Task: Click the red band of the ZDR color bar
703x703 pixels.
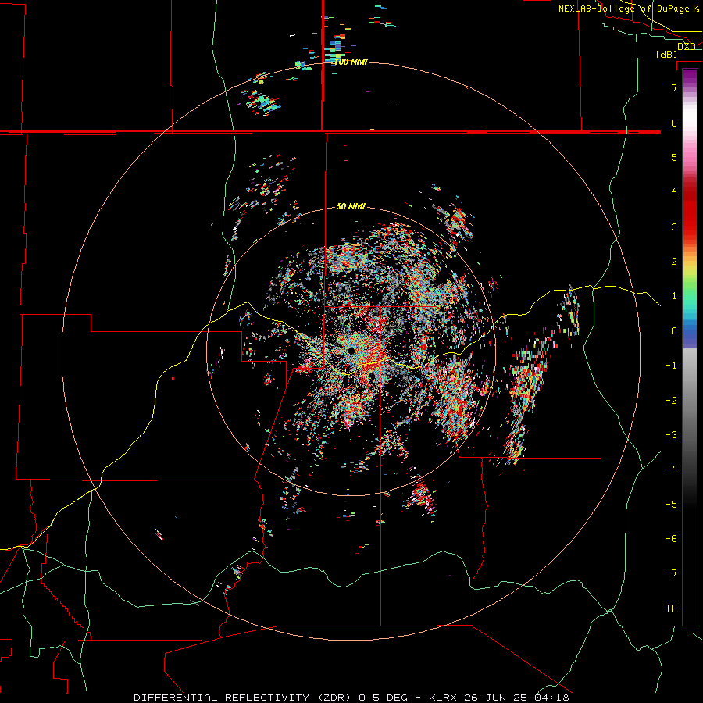Action: pos(690,211)
